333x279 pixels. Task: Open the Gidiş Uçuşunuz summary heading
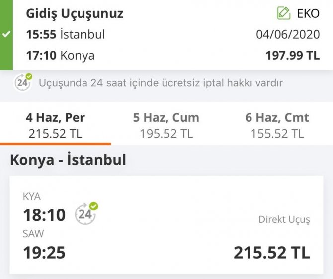click(x=75, y=13)
